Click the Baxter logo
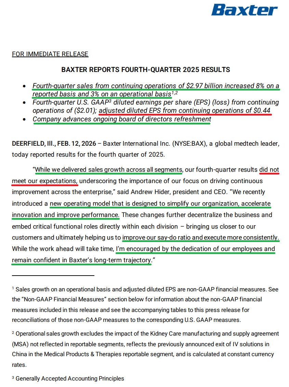The width and height of the screenshot is (289, 387). 244,10
